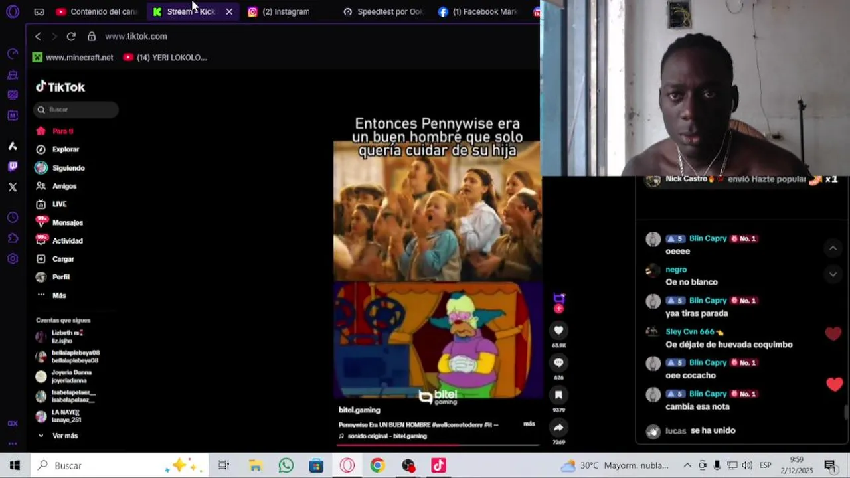
Task: Open GX Corner gamepad icon in tab bar
Action: click(x=39, y=12)
